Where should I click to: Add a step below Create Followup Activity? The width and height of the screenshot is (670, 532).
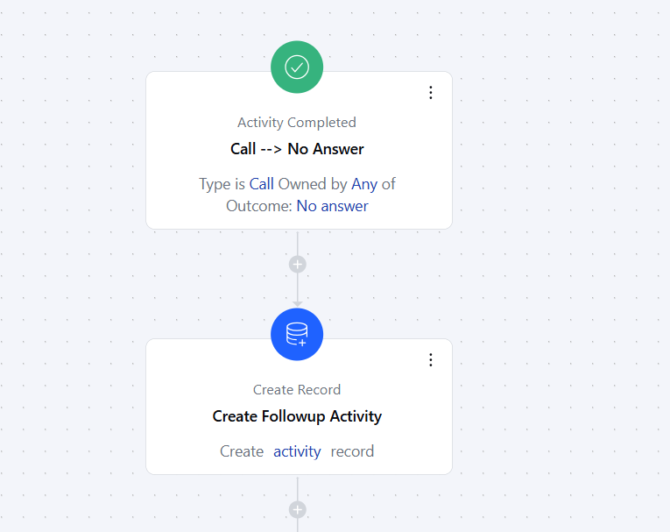pyautogui.click(x=298, y=510)
